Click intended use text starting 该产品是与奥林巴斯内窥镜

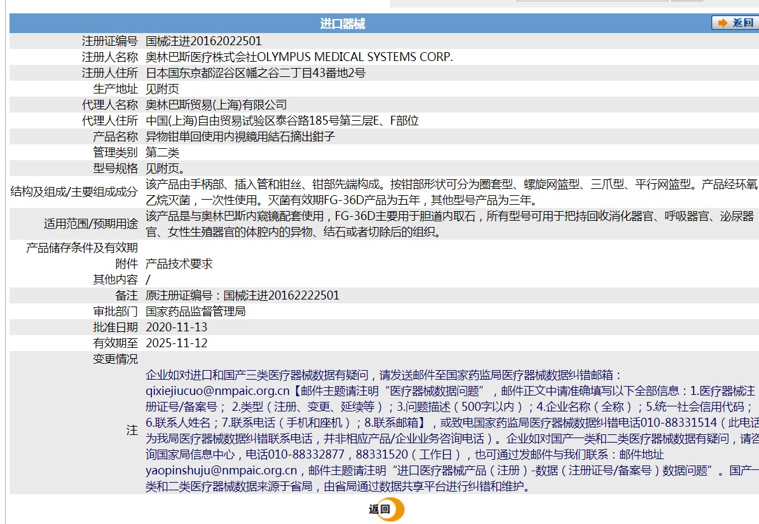coord(450,224)
